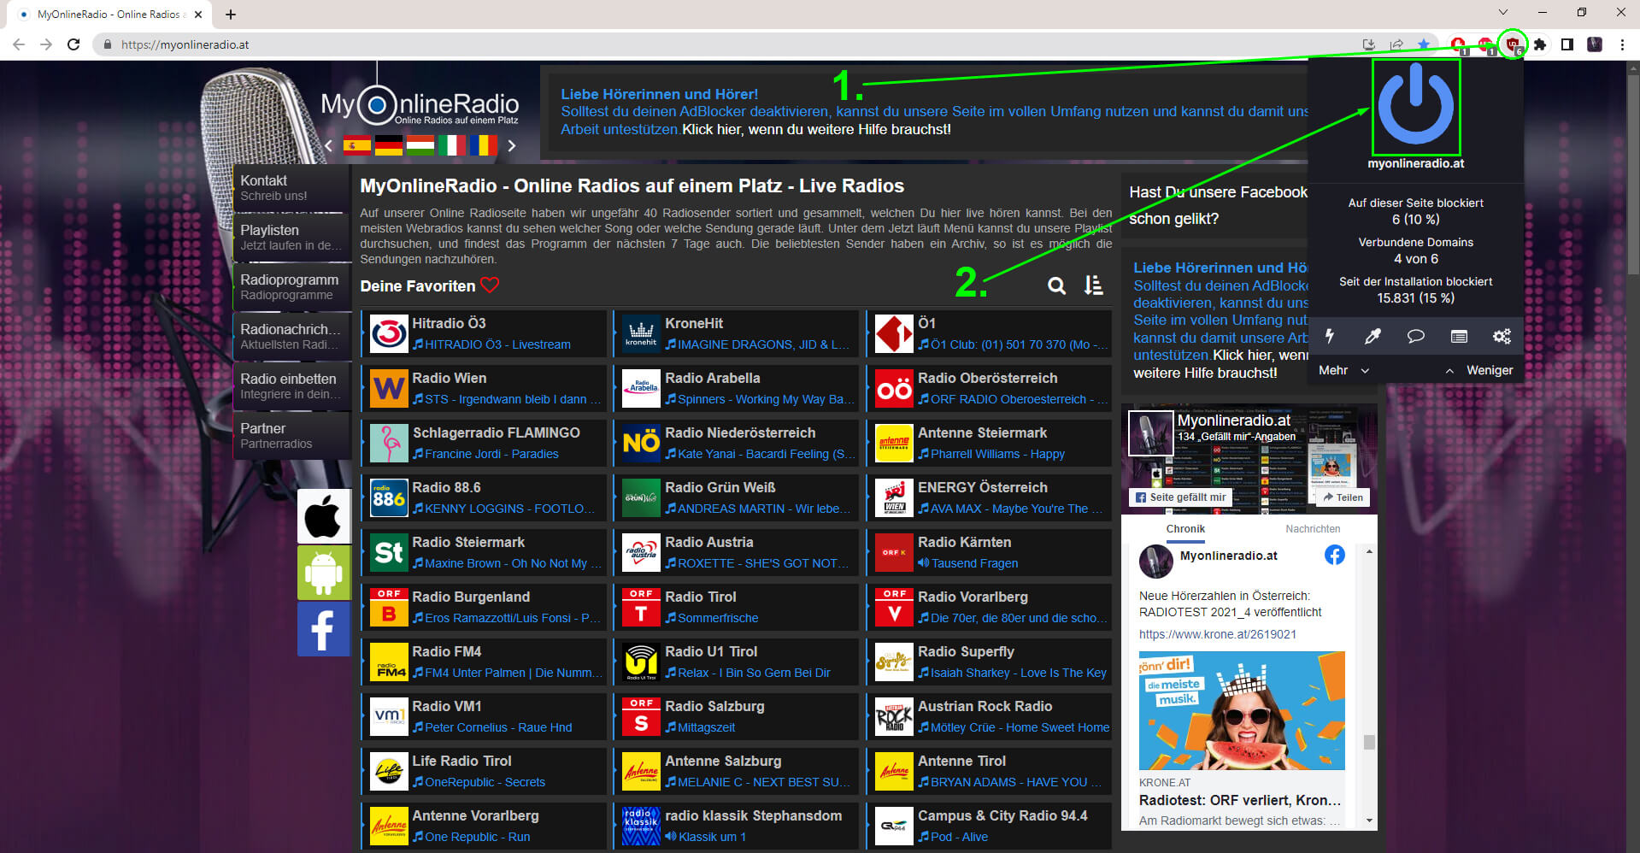Reload the page

coord(73,44)
